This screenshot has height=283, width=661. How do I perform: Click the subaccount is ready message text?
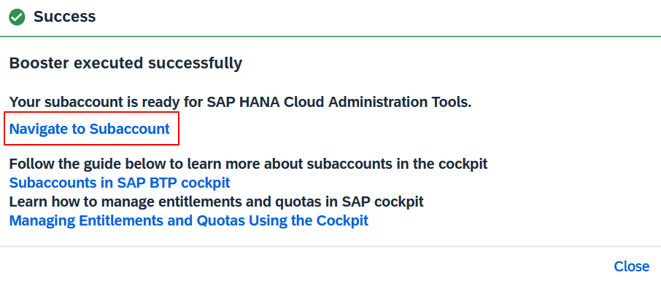[x=240, y=102]
